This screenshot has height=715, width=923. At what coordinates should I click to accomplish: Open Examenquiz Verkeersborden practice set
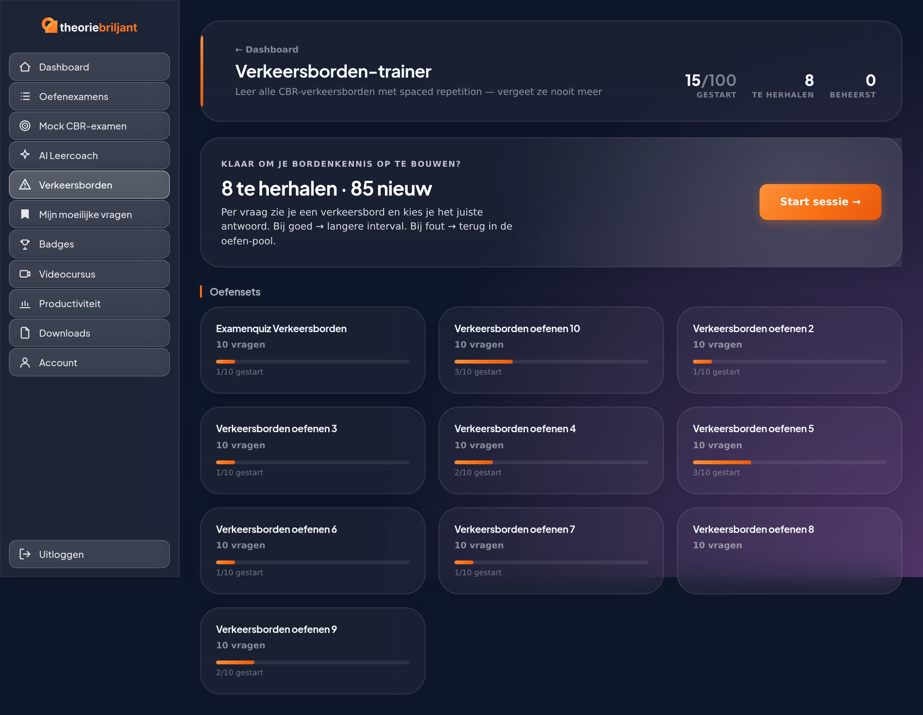(x=312, y=350)
